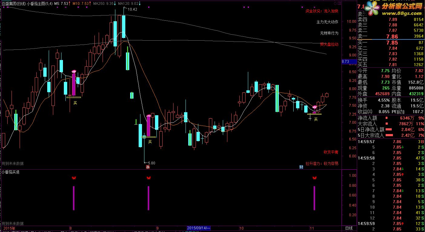
Task: Click the lotus buy signal in November
Action: 315,107
